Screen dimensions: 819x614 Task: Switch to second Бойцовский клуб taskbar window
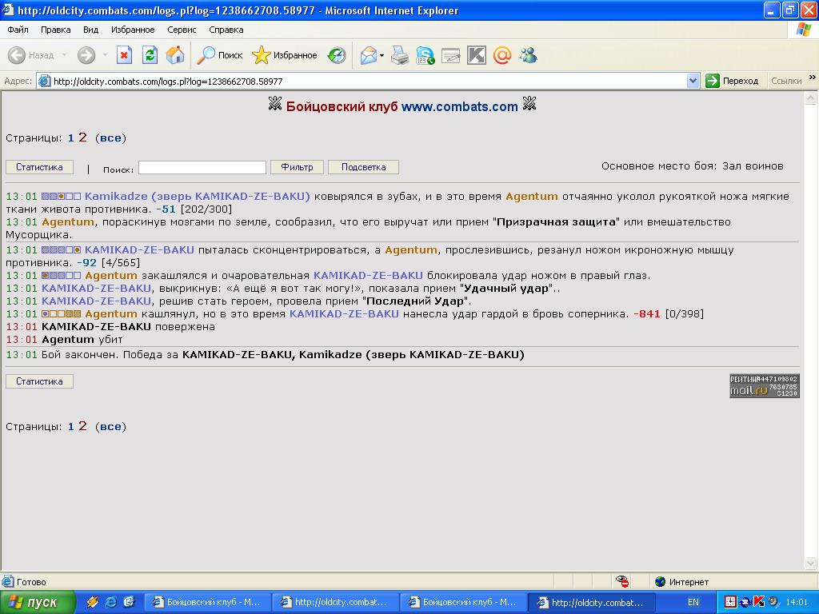coord(463,602)
